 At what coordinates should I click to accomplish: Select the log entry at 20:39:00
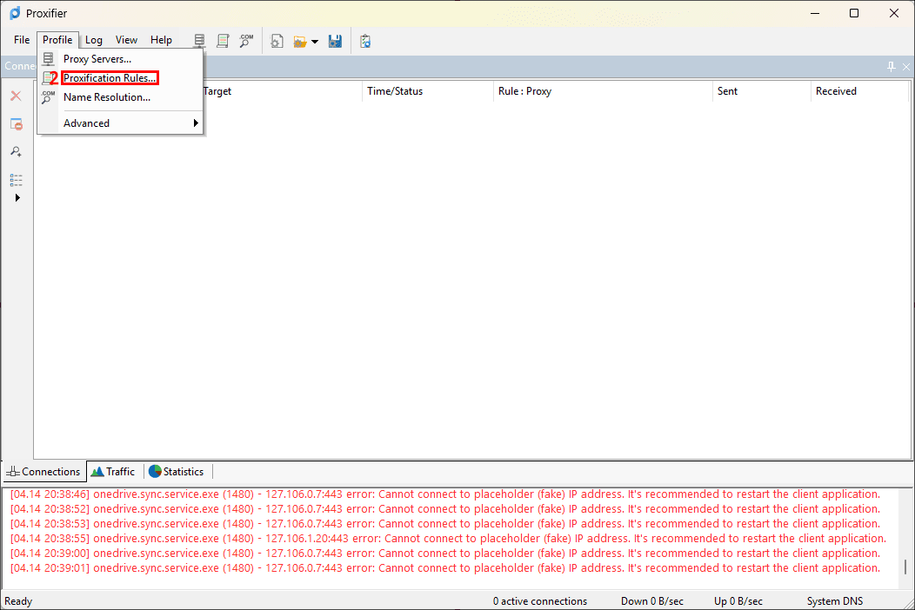445,554
